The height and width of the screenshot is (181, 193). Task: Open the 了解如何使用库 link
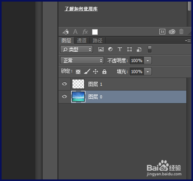(81, 9)
